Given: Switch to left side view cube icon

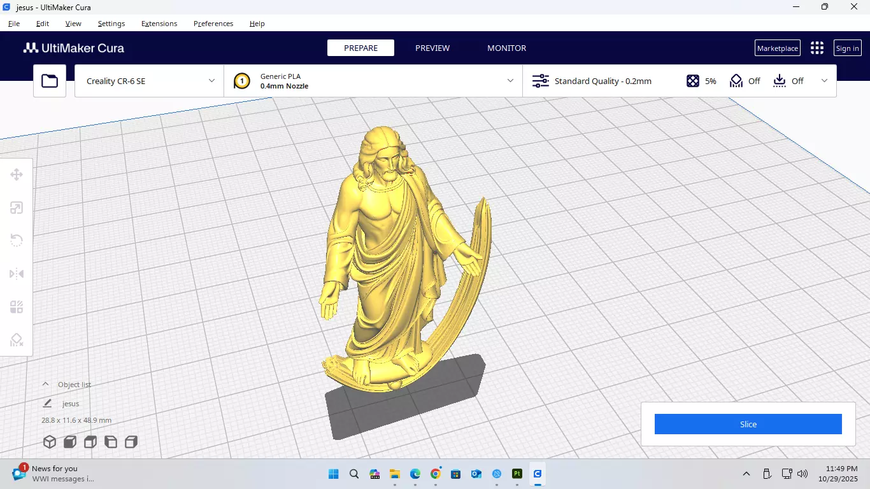Looking at the screenshot, I should tap(111, 442).
